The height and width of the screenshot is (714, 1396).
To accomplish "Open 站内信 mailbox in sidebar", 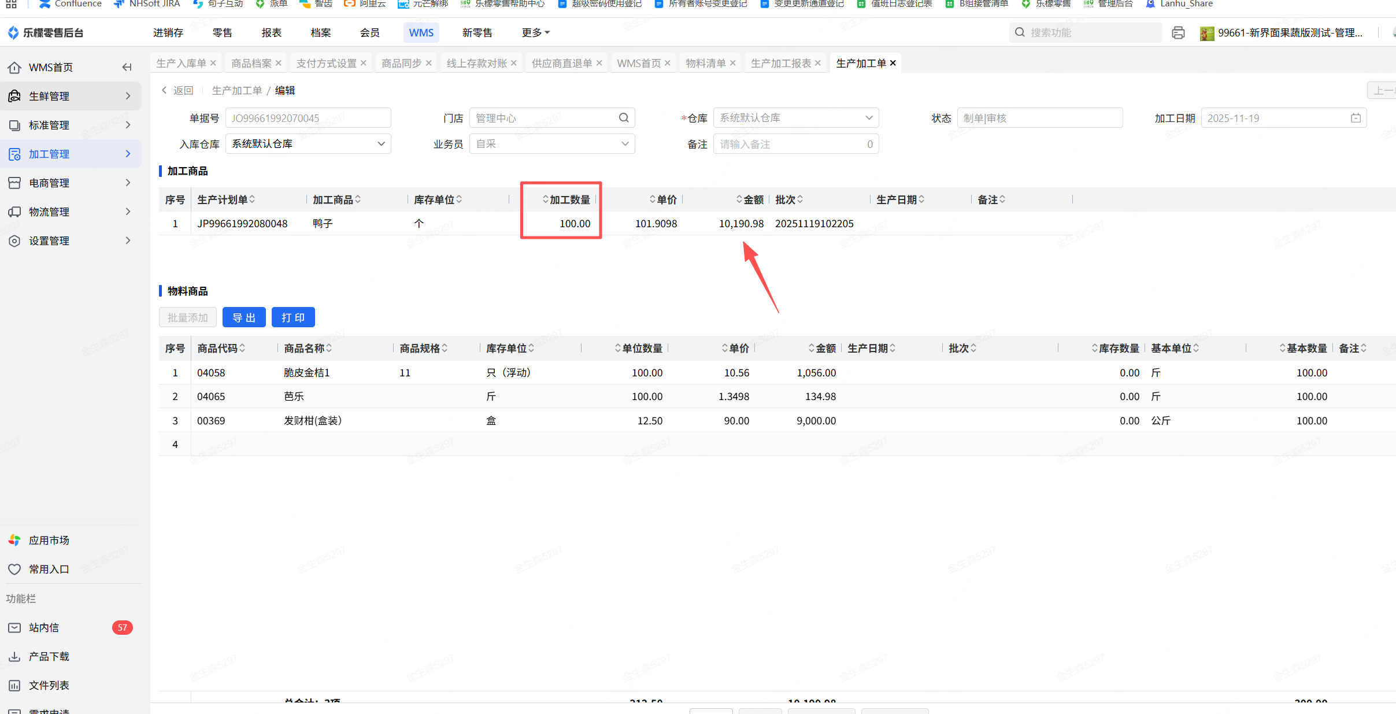I will coord(44,627).
